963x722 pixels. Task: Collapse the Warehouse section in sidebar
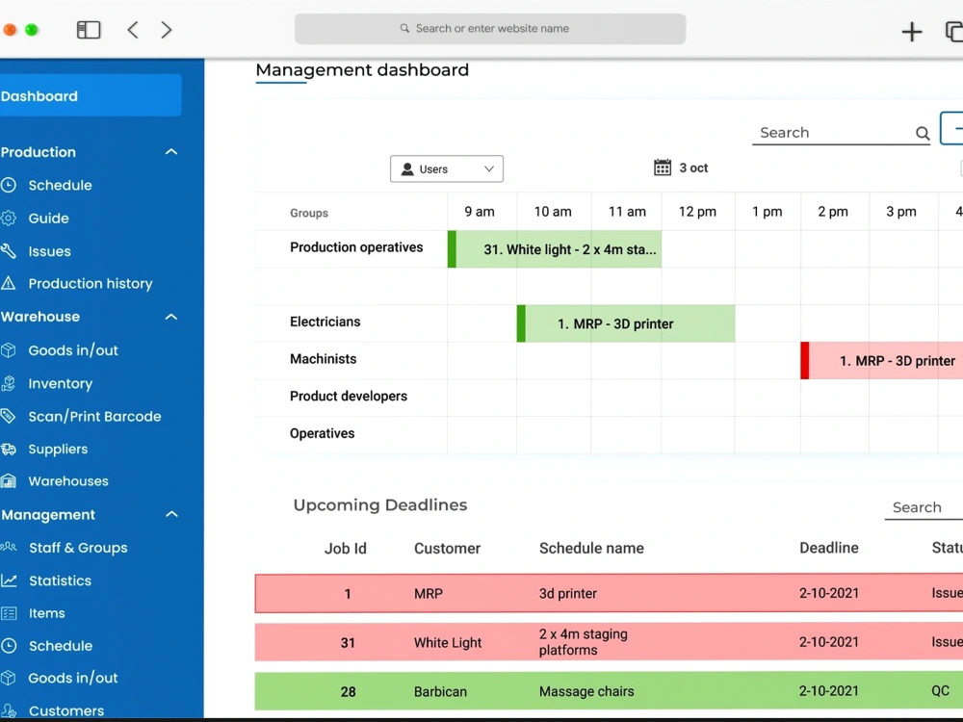coord(170,317)
